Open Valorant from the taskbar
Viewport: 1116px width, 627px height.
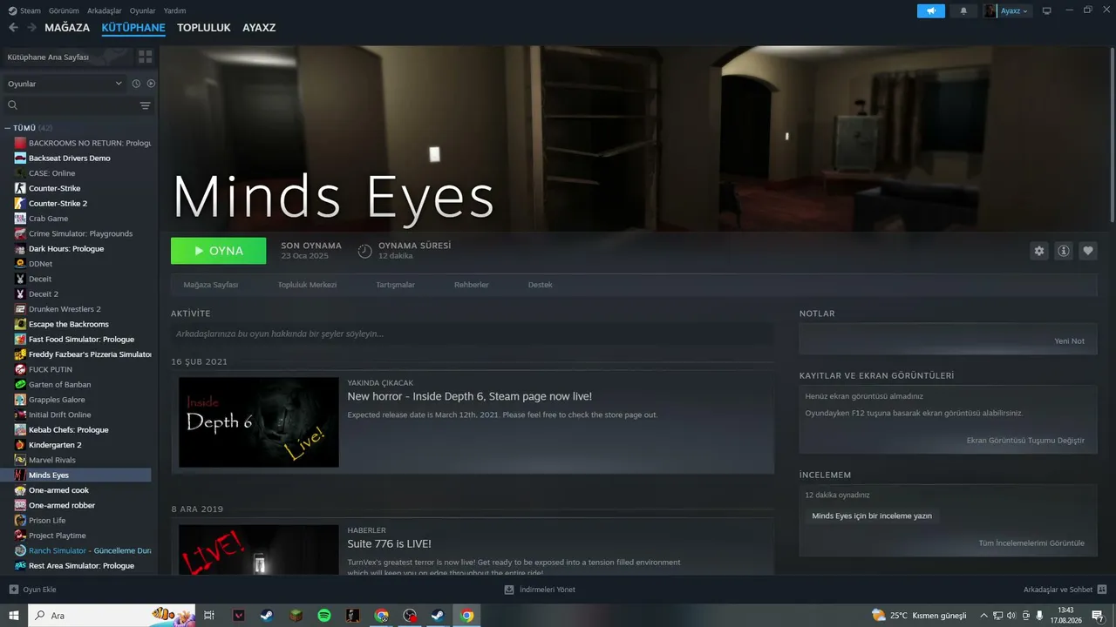coord(239,616)
